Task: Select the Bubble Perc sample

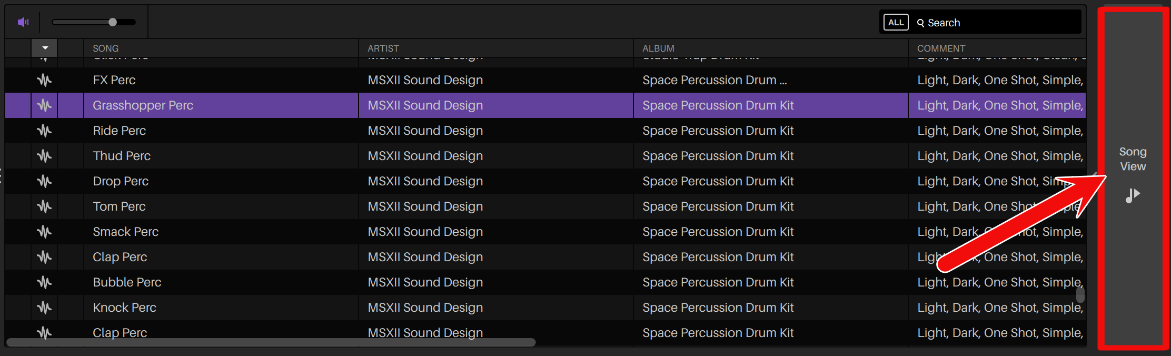Action: tap(127, 282)
